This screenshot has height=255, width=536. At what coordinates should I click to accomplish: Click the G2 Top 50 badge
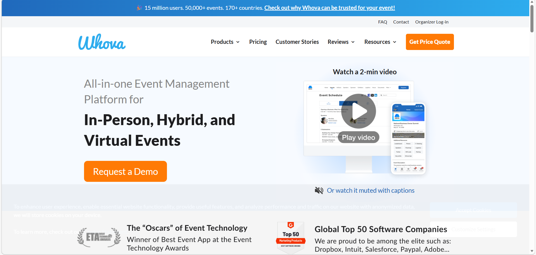tap(291, 237)
